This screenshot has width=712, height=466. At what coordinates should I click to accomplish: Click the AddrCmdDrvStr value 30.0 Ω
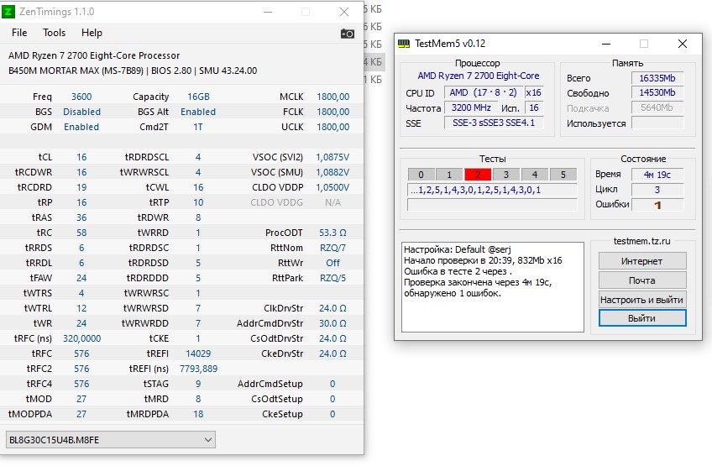332,323
